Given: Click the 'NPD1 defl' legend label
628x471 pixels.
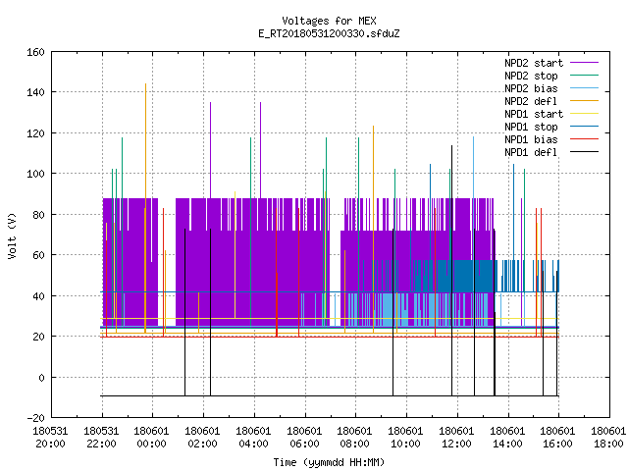Looking at the screenshot, I should click(x=531, y=153).
